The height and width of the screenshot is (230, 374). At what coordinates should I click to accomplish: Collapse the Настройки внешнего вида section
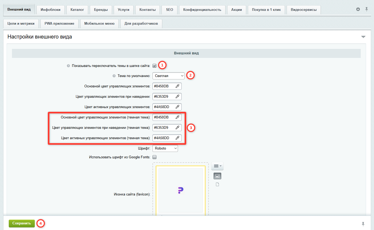point(363,37)
